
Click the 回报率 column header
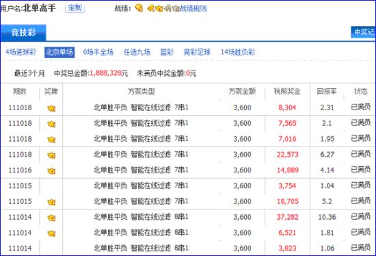[x=327, y=91]
